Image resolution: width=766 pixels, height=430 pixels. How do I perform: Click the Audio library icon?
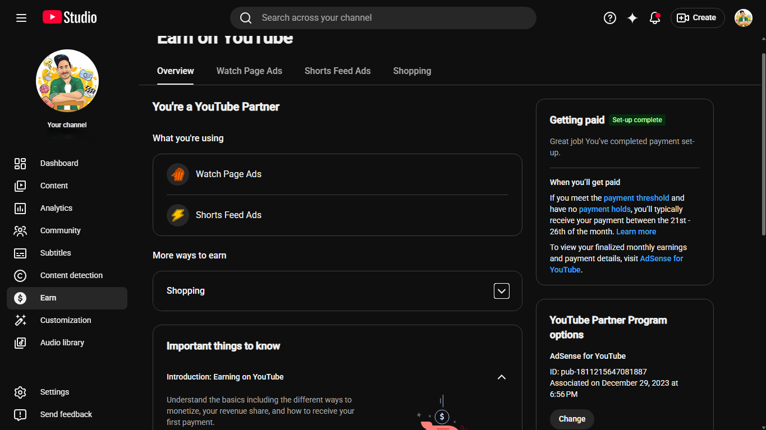[x=20, y=343]
